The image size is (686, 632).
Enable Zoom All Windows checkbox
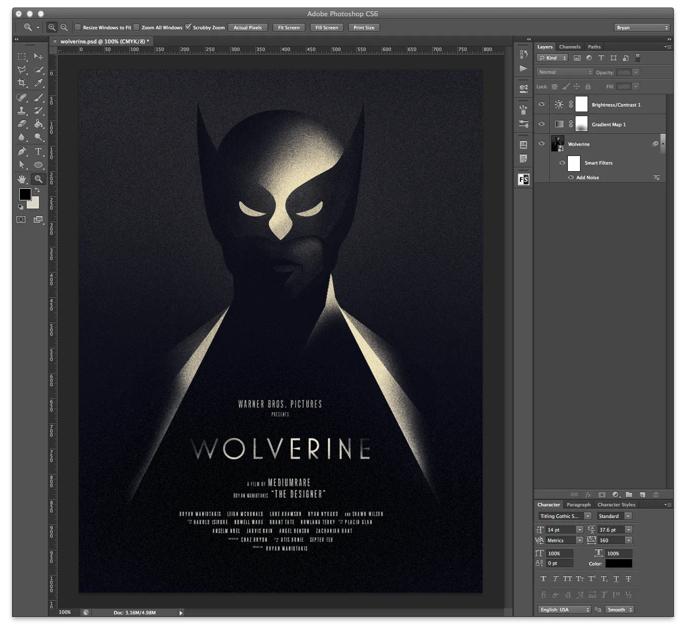coord(136,27)
